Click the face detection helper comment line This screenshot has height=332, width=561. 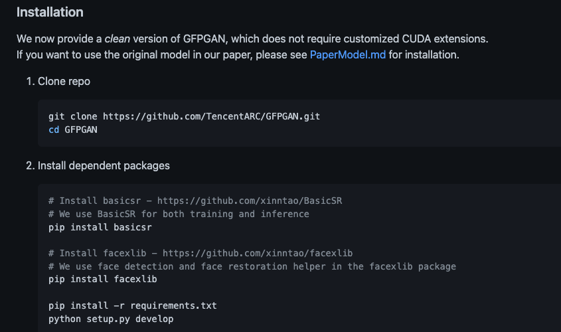252,266
